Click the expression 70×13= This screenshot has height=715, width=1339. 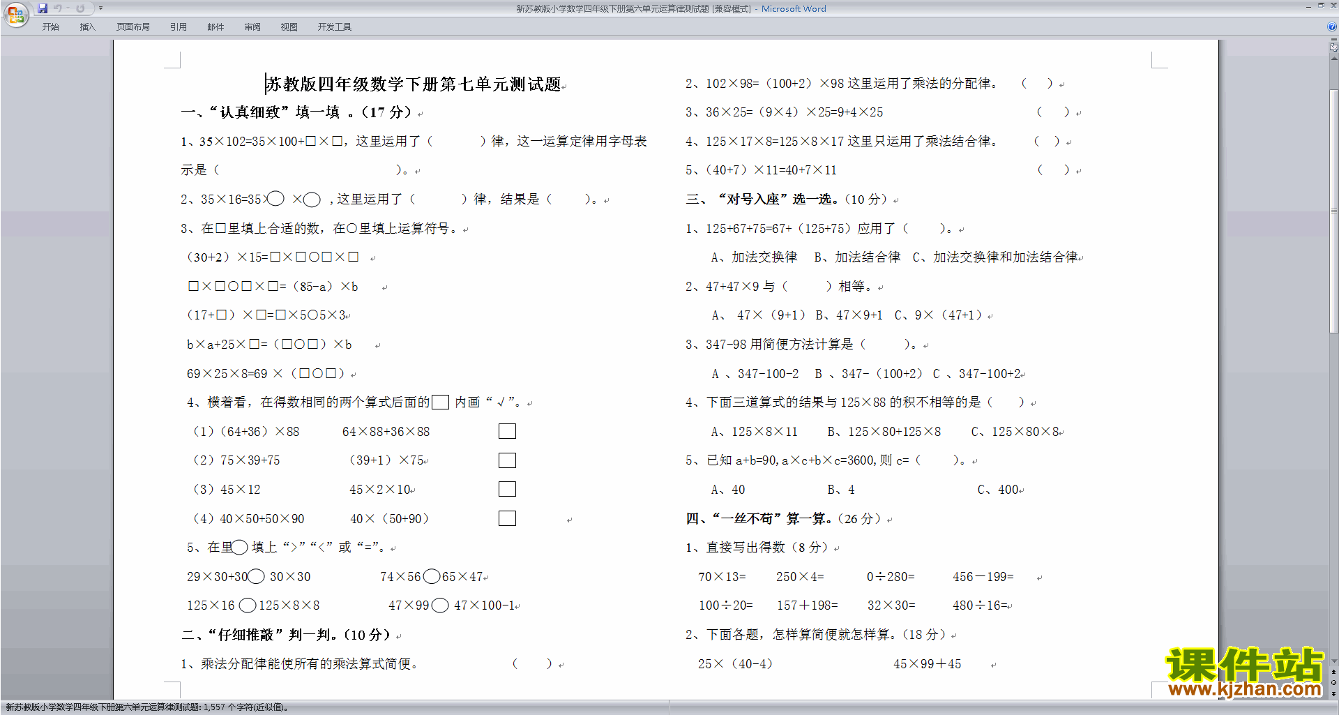point(723,577)
